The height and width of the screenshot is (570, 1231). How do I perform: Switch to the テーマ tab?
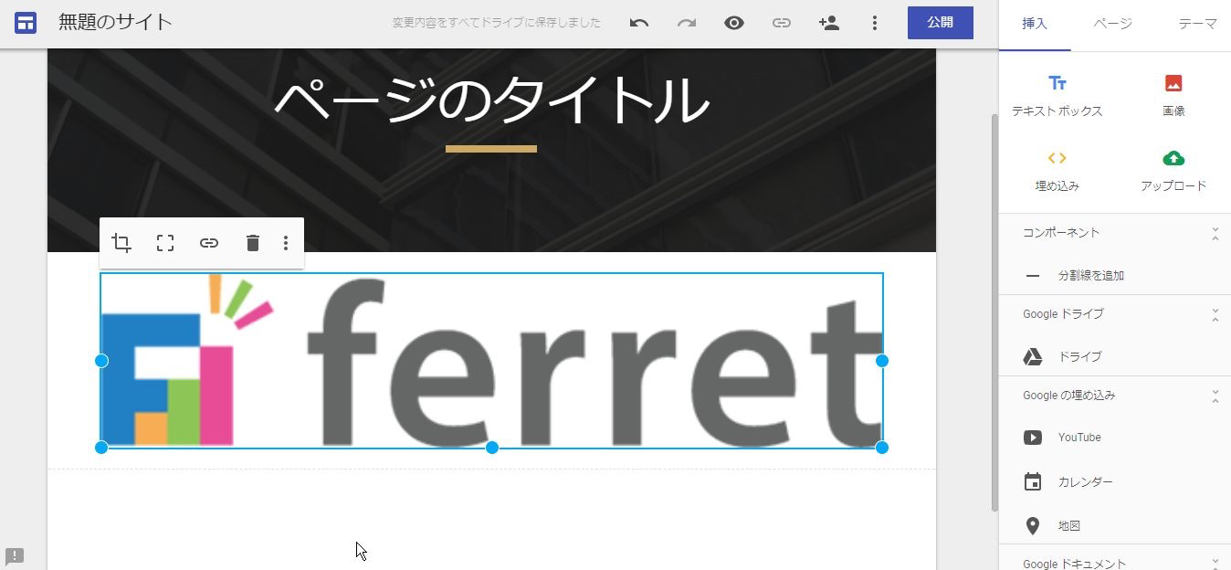1196,25
